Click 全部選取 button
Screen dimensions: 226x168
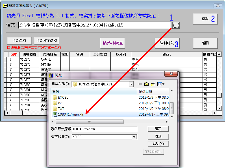tap(19, 41)
